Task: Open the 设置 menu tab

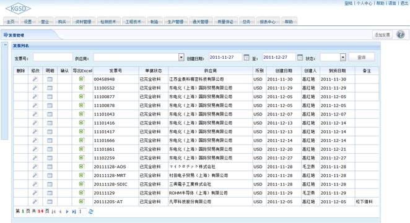Action: (28, 22)
